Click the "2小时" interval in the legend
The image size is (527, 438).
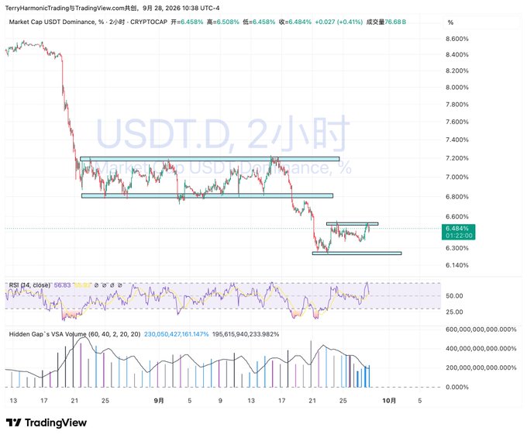pyautogui.click(x=116, y=22)
